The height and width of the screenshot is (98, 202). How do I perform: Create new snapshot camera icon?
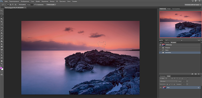pyautogui.click(x=195, y=74)
